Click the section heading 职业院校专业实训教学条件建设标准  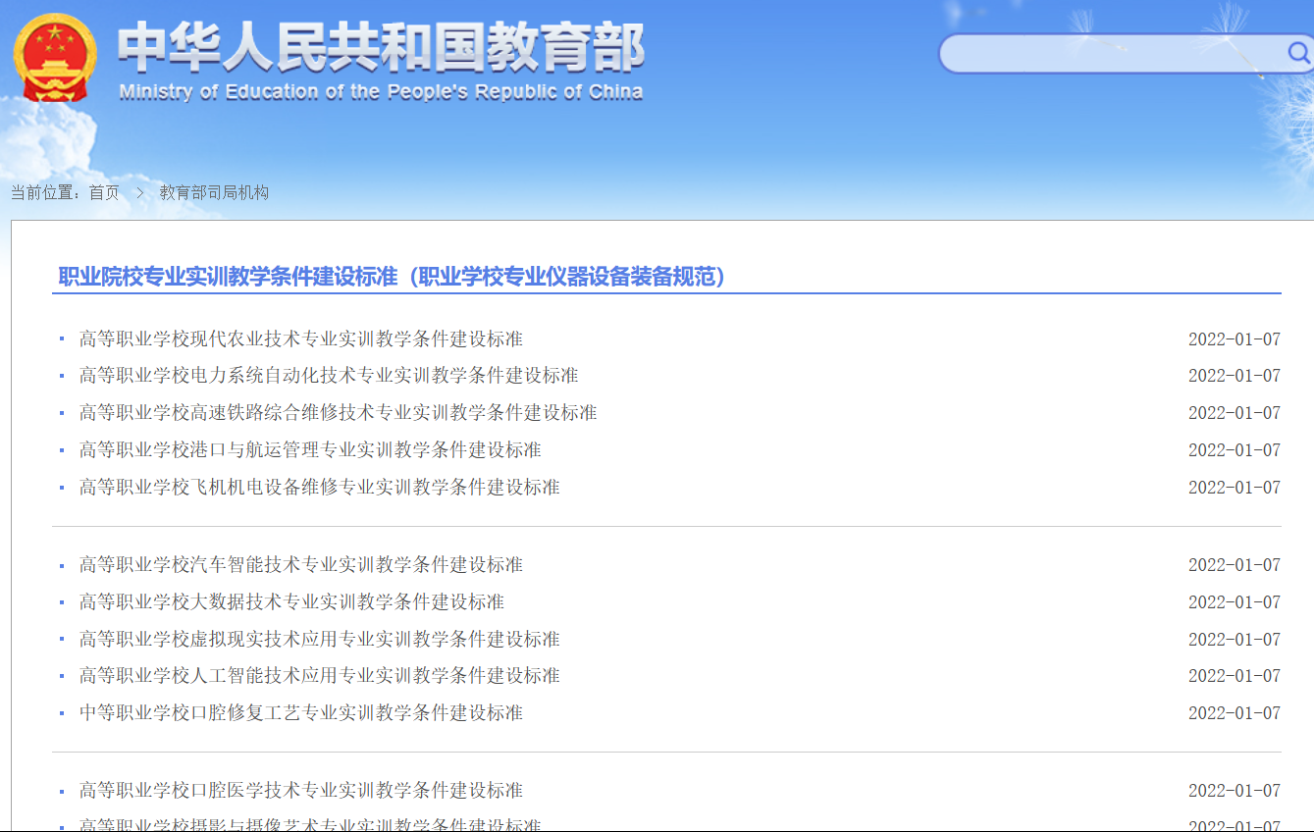click(x=392, y=277)
